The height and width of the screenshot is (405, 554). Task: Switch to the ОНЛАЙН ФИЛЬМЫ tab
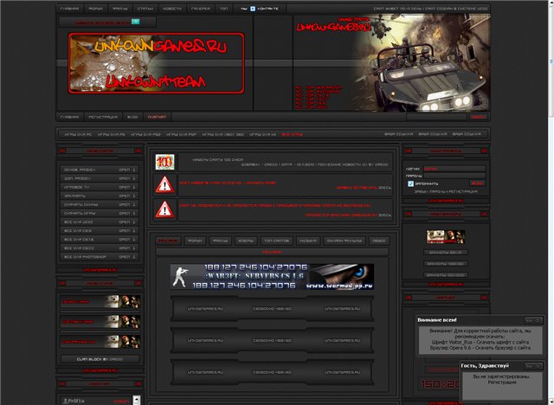[x=345, y=241]
